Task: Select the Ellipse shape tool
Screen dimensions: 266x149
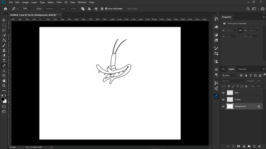Action: pos(4,75)
